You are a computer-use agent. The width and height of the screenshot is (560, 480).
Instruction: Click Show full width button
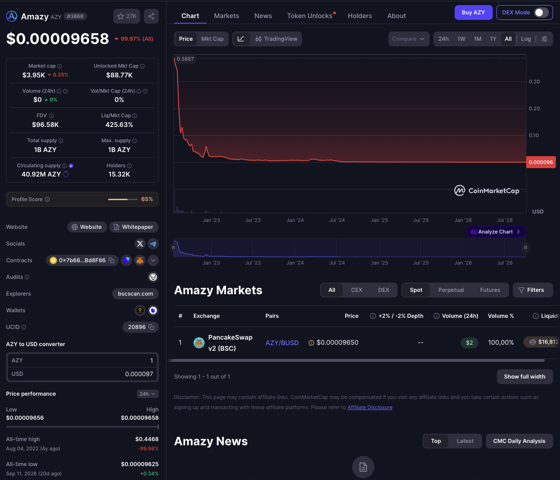click(525, 377)
